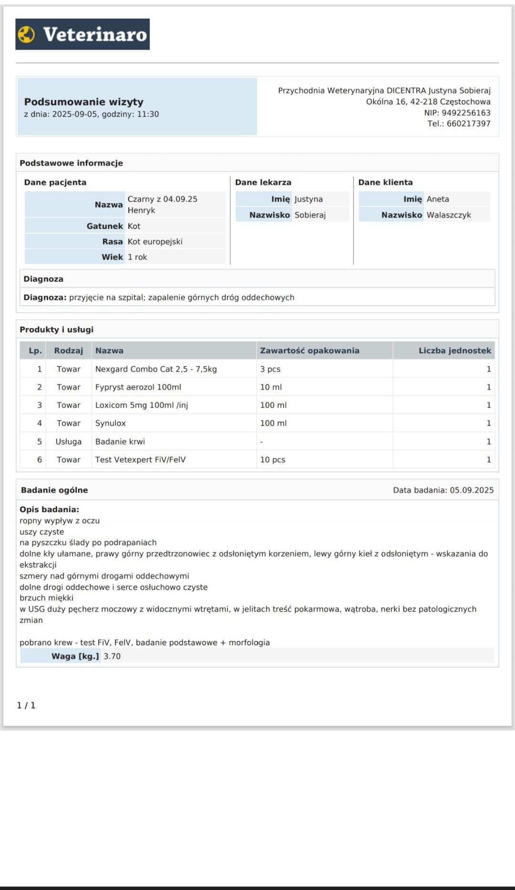Click 'Nazwa' column header in products table

pyautogui.click(x=109, y=351)
